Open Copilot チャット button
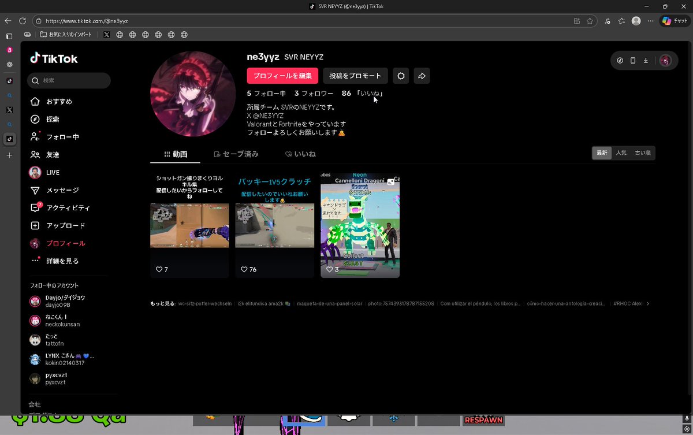The image size is (693, 435). pos(675,21)
